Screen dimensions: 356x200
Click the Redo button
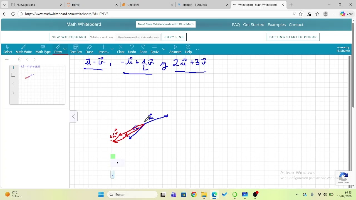[143, 49]
